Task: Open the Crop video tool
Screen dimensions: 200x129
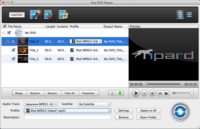Action: pyautogui.click(x=63, y=15)
